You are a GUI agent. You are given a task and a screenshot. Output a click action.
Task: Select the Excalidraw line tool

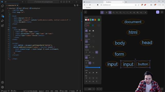point(127,13)
